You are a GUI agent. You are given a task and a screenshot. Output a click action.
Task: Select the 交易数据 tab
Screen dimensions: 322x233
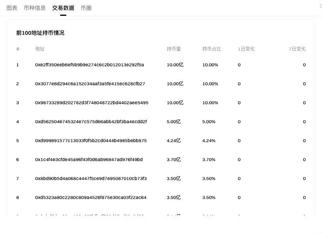click(63, 8)
